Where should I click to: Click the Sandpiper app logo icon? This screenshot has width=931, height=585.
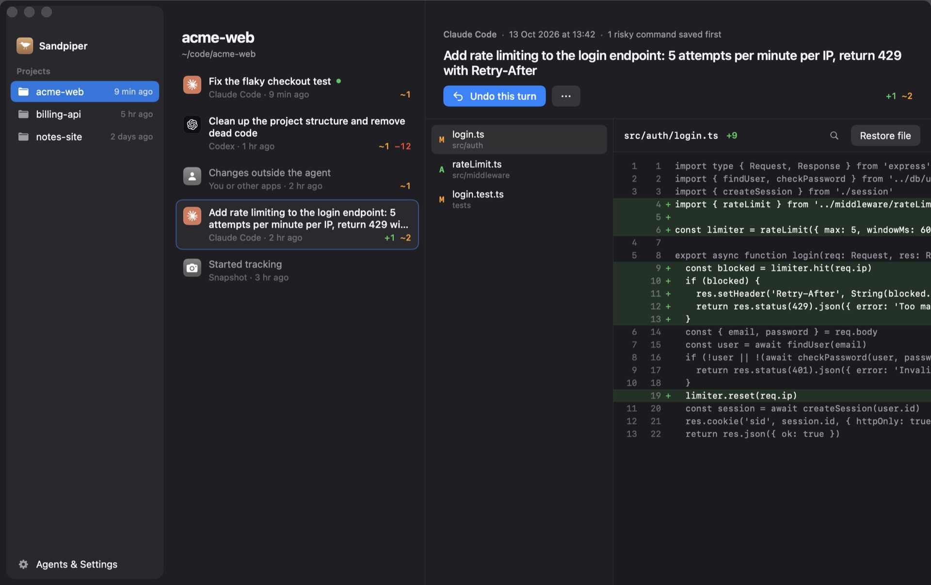(x=25, y=46)
